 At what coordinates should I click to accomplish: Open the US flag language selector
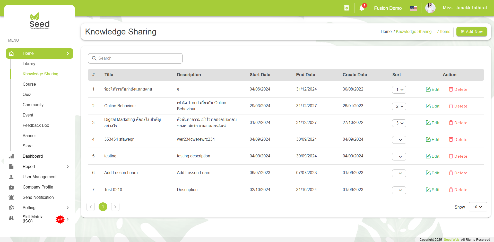(414, 8)
